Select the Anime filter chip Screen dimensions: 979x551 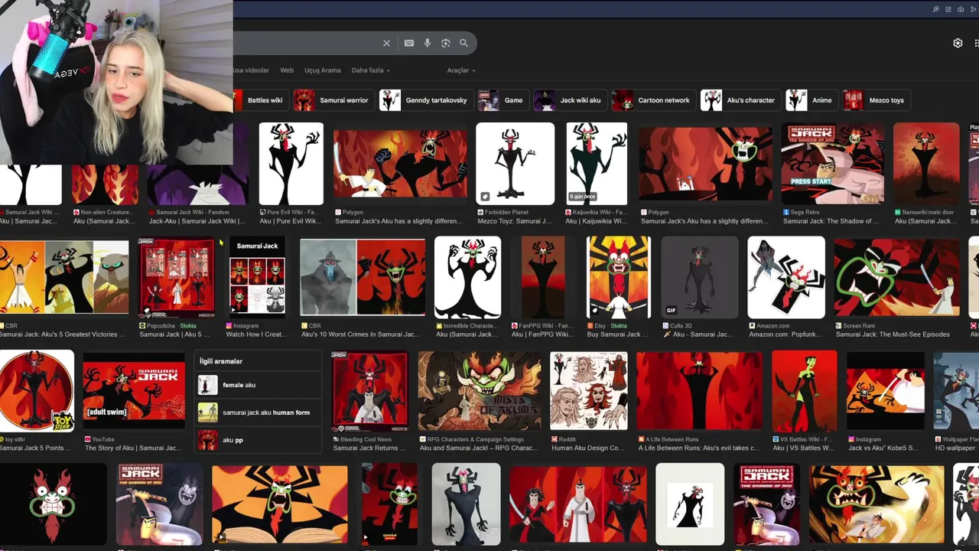[811, 100]
